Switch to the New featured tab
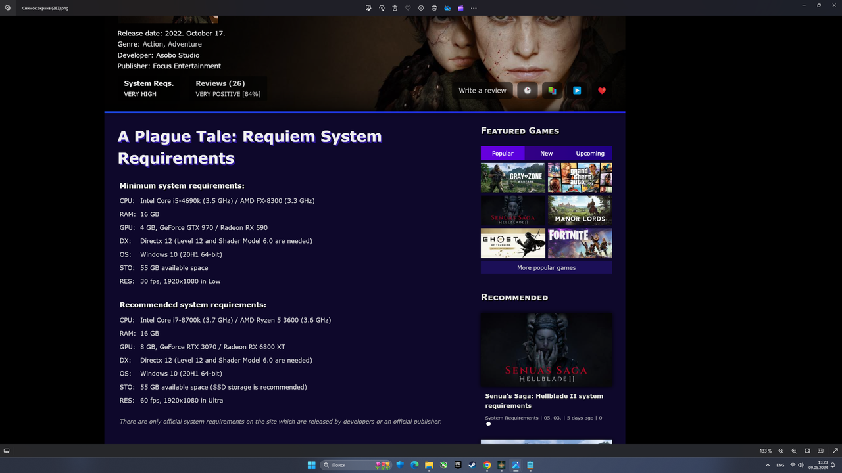 [x=547, y=153]
